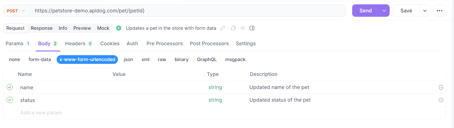Open the Response tab
This screenshot has height=128, width=454.
pyautogui.click(x=41, y=28)
